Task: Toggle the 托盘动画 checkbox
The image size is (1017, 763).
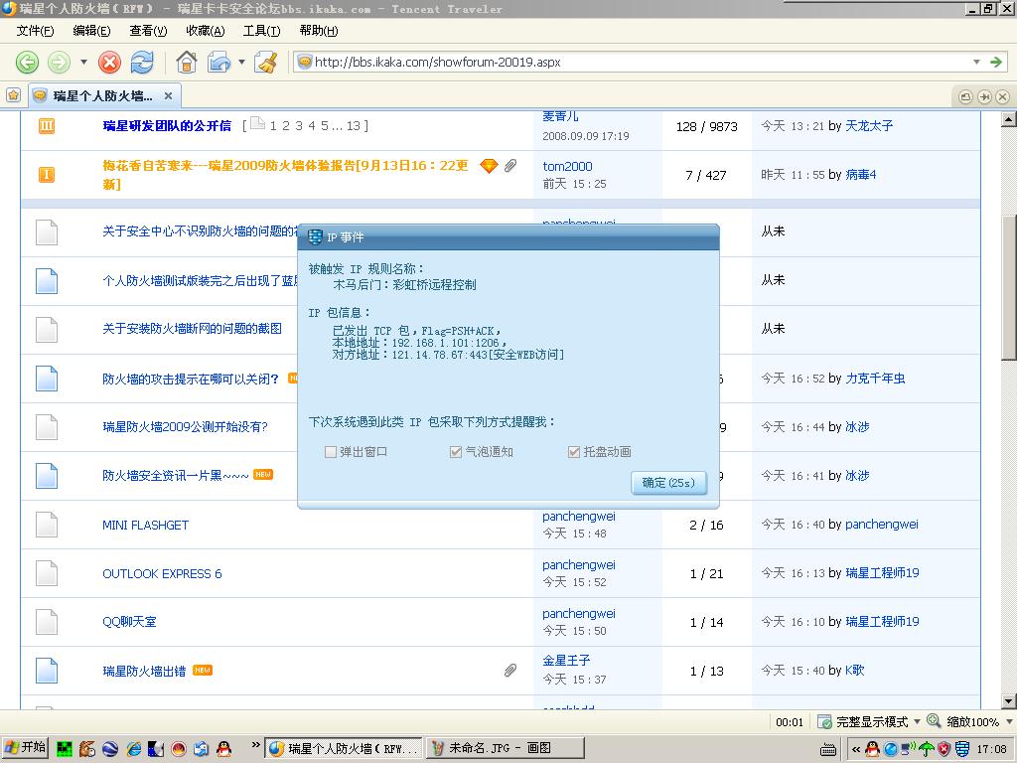Action: click(x=573, y=452)
